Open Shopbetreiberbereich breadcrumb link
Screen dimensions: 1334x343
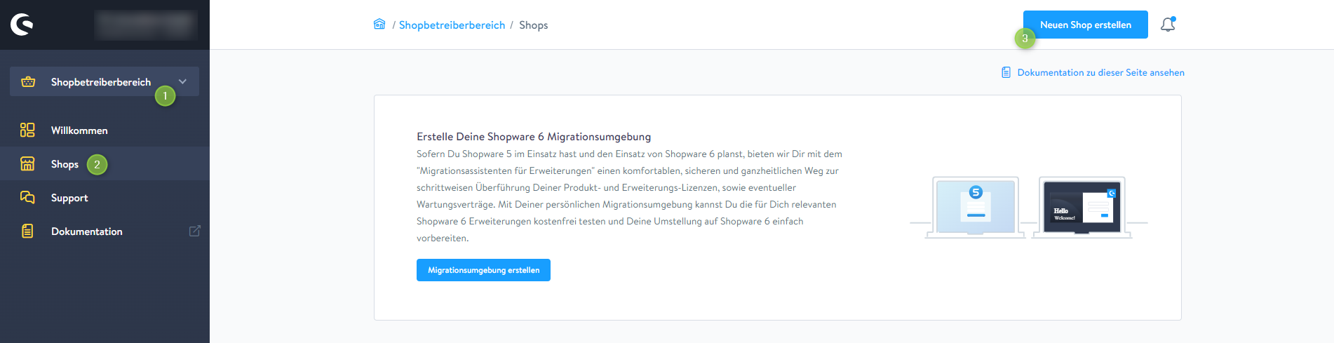pyautogui.click(x=452, y=25)
